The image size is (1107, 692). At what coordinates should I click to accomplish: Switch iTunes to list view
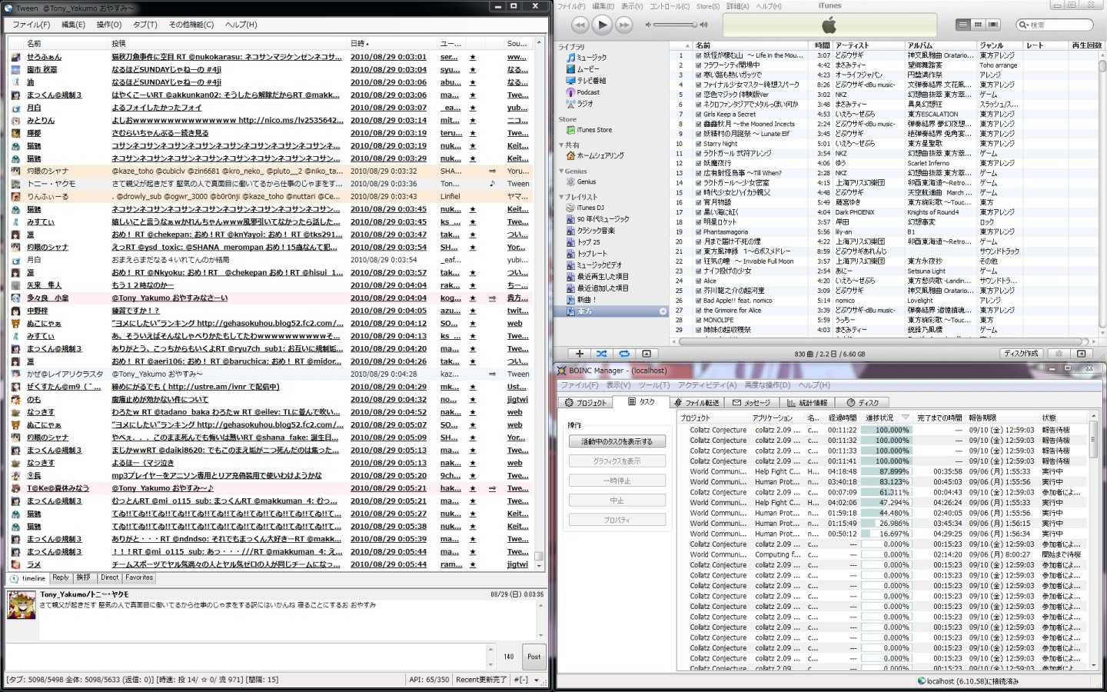coord(963,25)
